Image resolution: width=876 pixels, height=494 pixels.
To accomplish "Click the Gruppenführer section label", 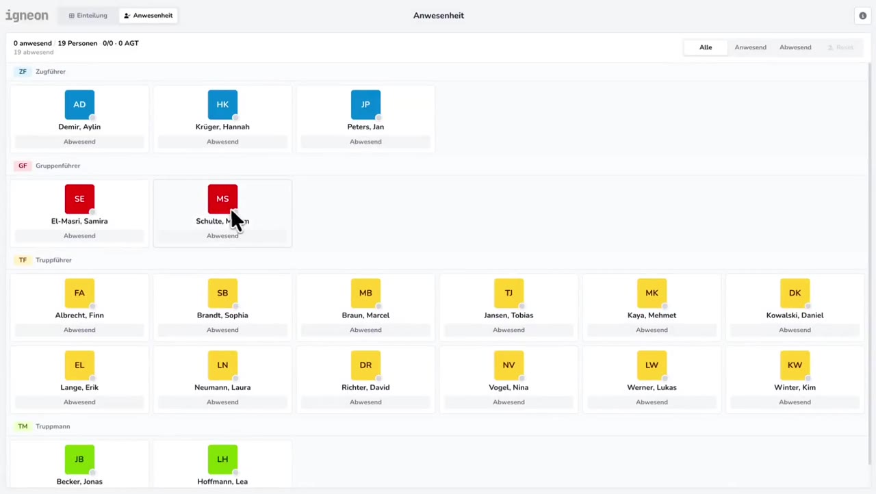I will click(57, 166).
